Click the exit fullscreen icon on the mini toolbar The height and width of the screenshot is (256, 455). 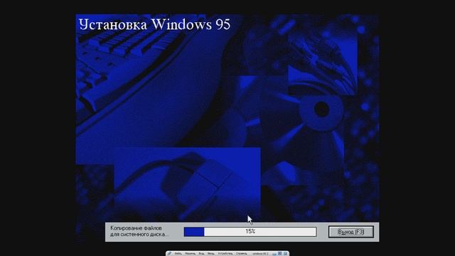[x=279, y=253]
